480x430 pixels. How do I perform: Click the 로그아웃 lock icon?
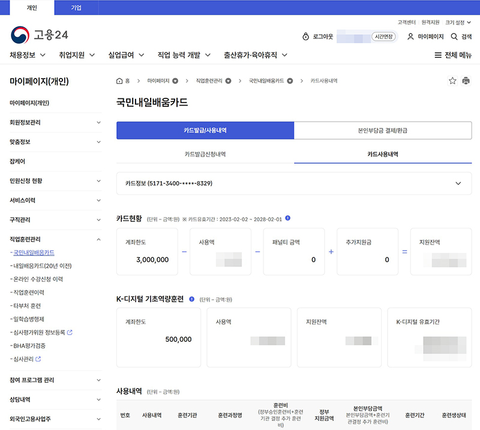[x=305, y=37]
